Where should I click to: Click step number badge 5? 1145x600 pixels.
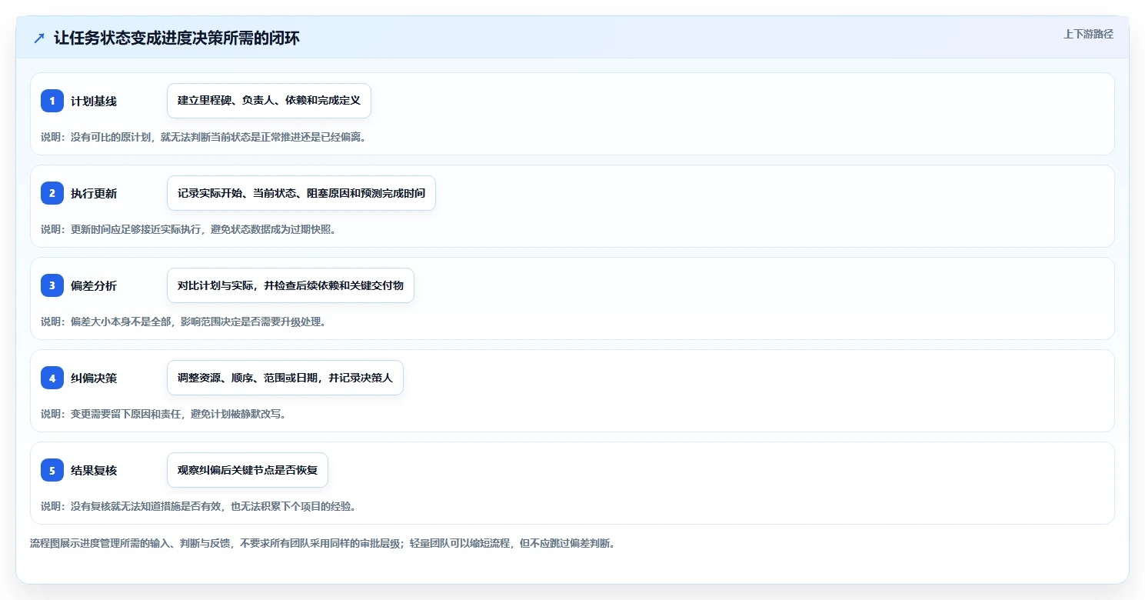(52, 470)
